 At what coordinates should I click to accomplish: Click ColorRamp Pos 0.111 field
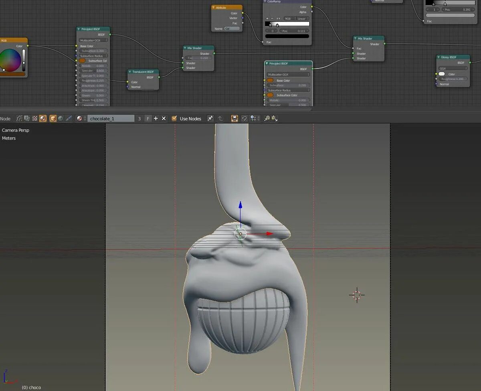pyautogui.click(x=295, y=31)
